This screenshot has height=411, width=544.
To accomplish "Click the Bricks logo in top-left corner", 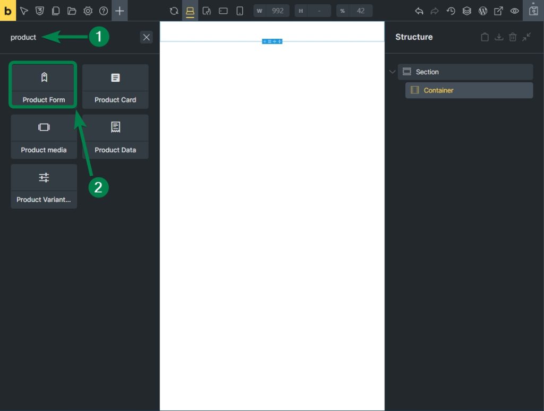I will pos(8,11).
